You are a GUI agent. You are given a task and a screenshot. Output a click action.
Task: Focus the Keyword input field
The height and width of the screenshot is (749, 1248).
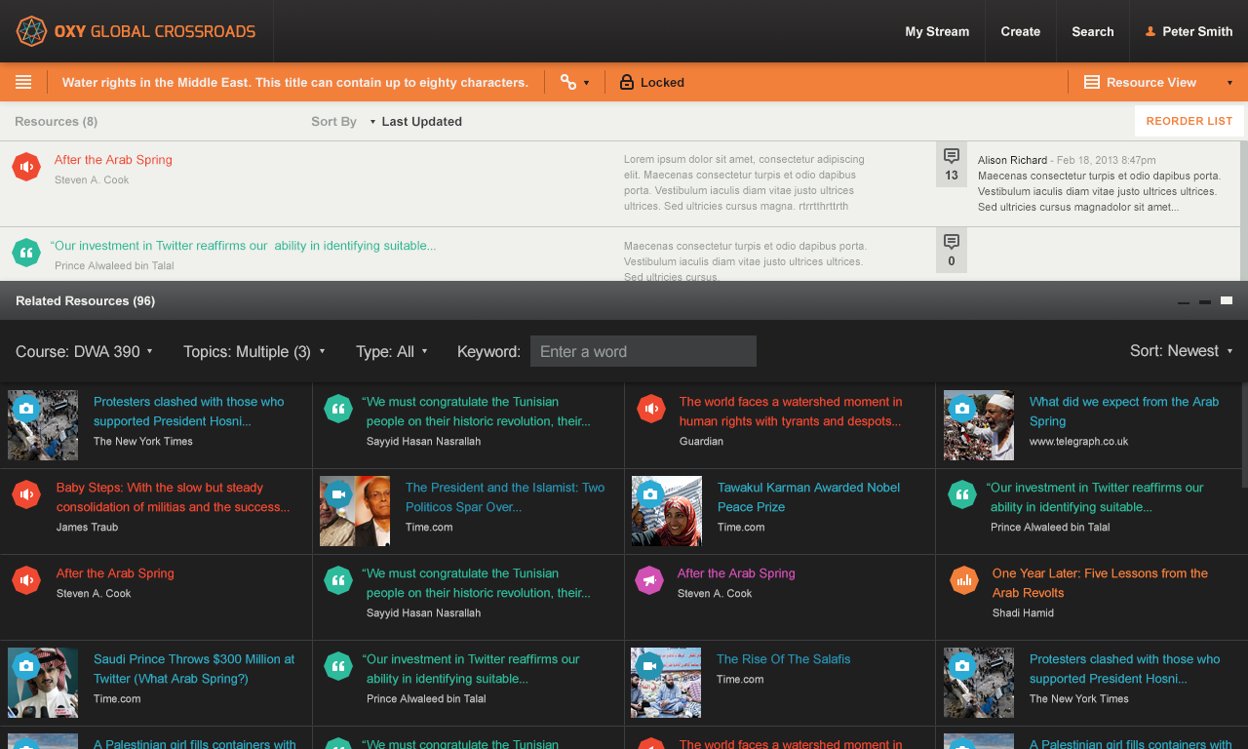pyautogui.click(x=643, y=351)
